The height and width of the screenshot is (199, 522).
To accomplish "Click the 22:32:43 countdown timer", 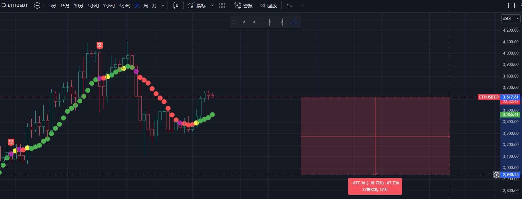I will pos(511,102).
